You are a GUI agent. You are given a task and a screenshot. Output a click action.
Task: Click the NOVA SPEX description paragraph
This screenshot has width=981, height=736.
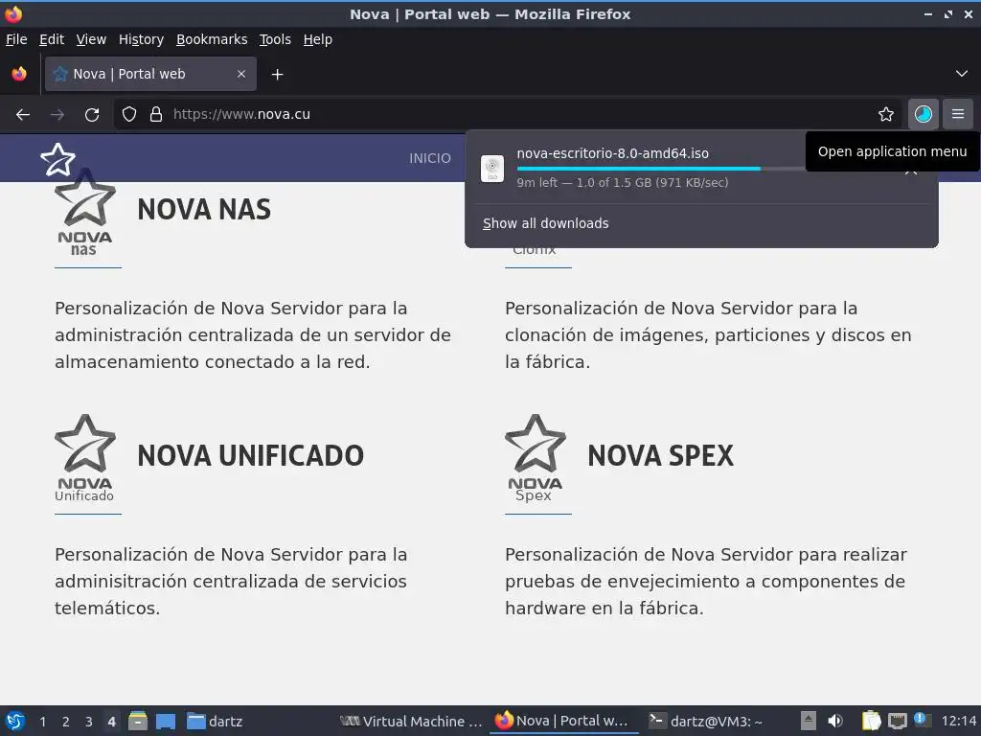pos(706,582)
